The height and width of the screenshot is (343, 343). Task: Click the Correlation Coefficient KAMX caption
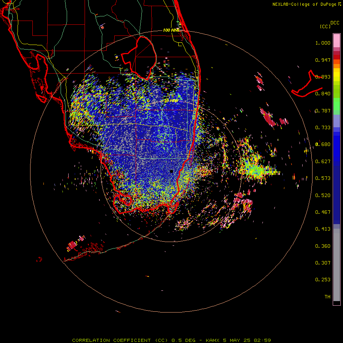click(171, 340)
